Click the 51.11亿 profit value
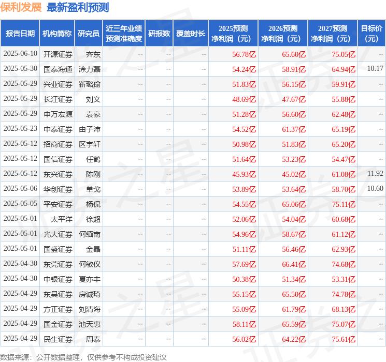Screen dimensions: 386x362 [x=244, y=249]
